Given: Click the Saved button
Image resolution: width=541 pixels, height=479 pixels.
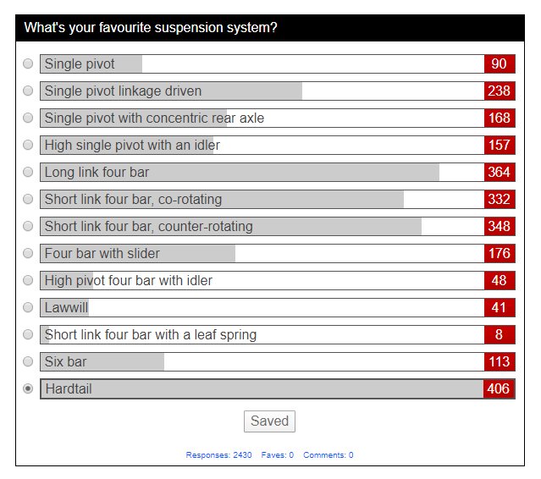Looking at the screenshot, I should [x=269, y=421].
